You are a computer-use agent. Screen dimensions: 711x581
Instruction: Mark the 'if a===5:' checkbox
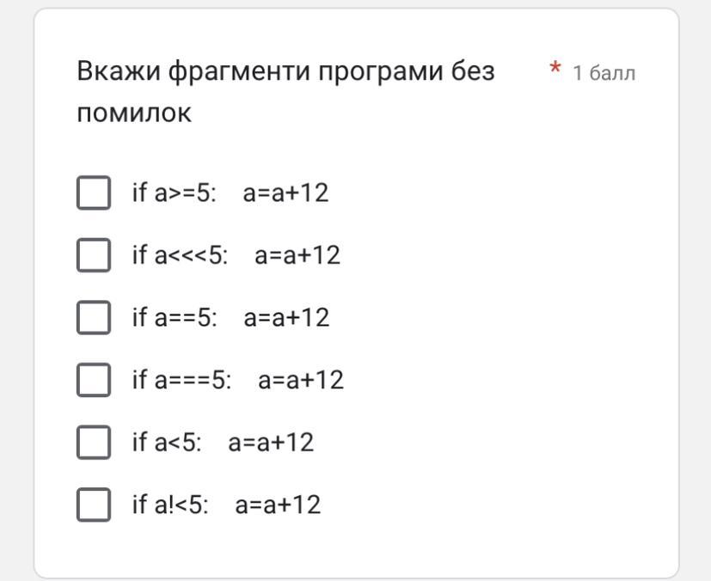click(94, 380)
